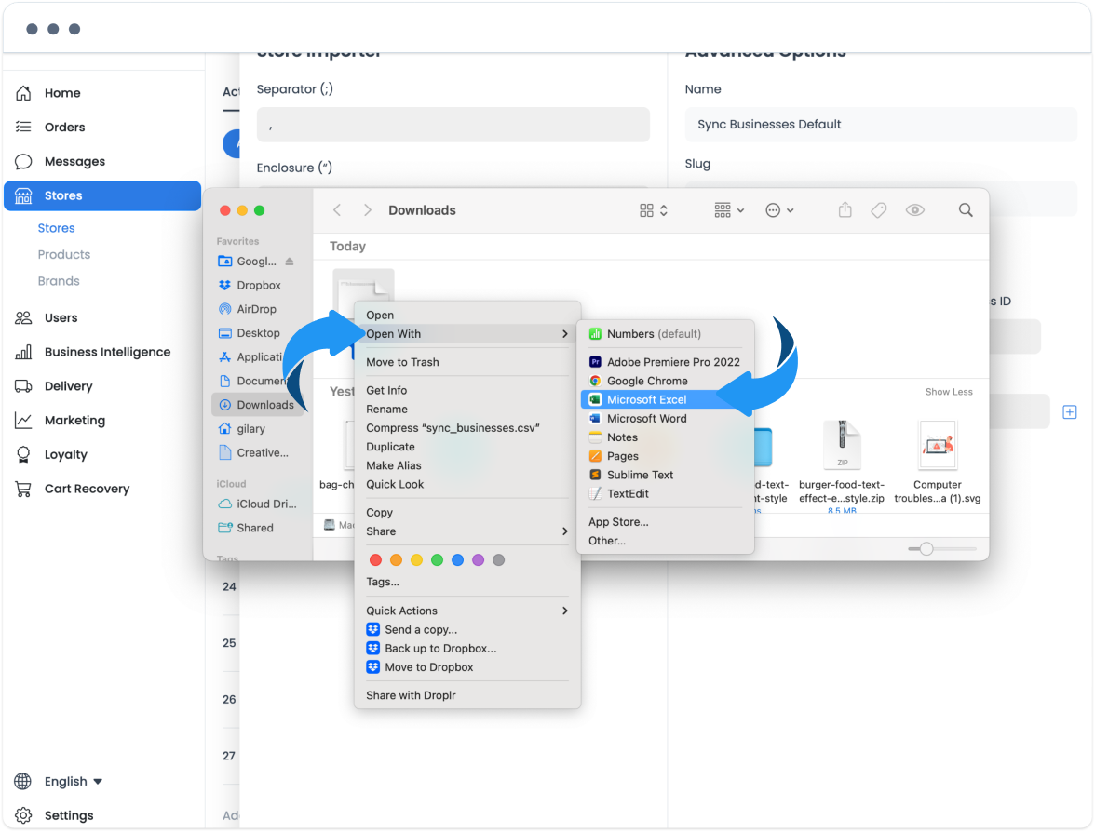Open Finder group-by dropdown

coord(729,210)
